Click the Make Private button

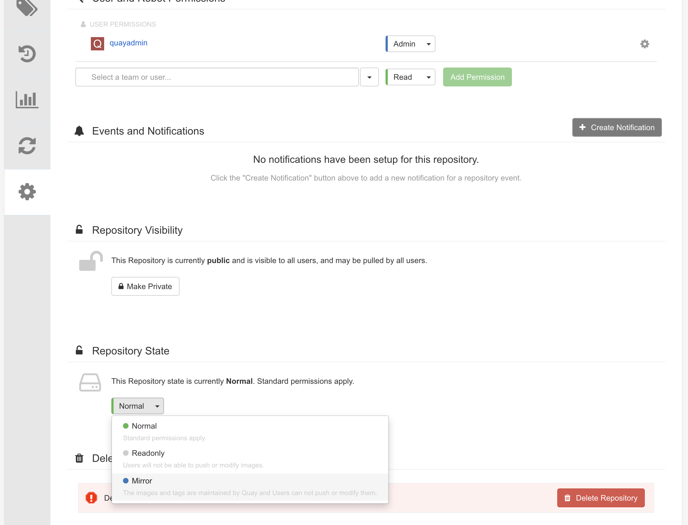[x=145, y=286]
